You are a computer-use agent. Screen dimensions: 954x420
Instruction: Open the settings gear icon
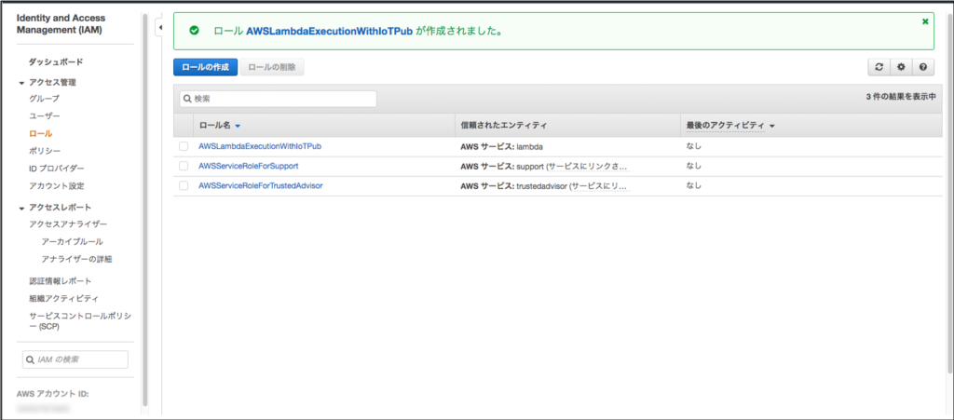pyautogui.click(x=900, y=67)
